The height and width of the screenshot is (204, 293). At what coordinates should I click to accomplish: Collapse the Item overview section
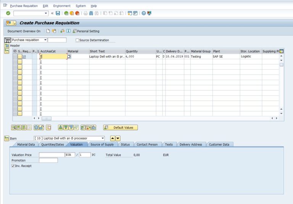(x=7, y=51)
